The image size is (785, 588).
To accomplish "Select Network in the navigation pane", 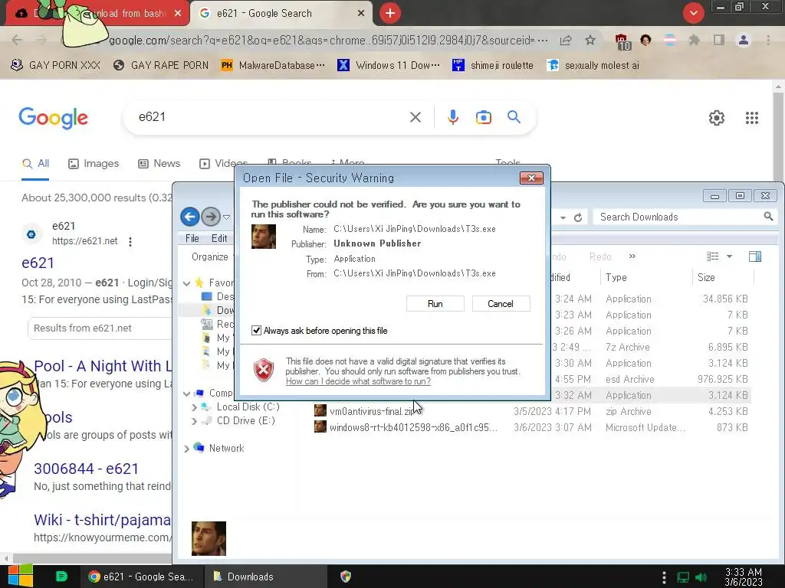I will point(226,448).
